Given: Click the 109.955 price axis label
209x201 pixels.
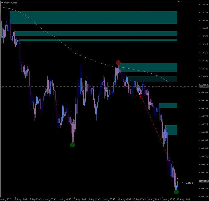Looking at the screenshot, I should coord(204,93).
